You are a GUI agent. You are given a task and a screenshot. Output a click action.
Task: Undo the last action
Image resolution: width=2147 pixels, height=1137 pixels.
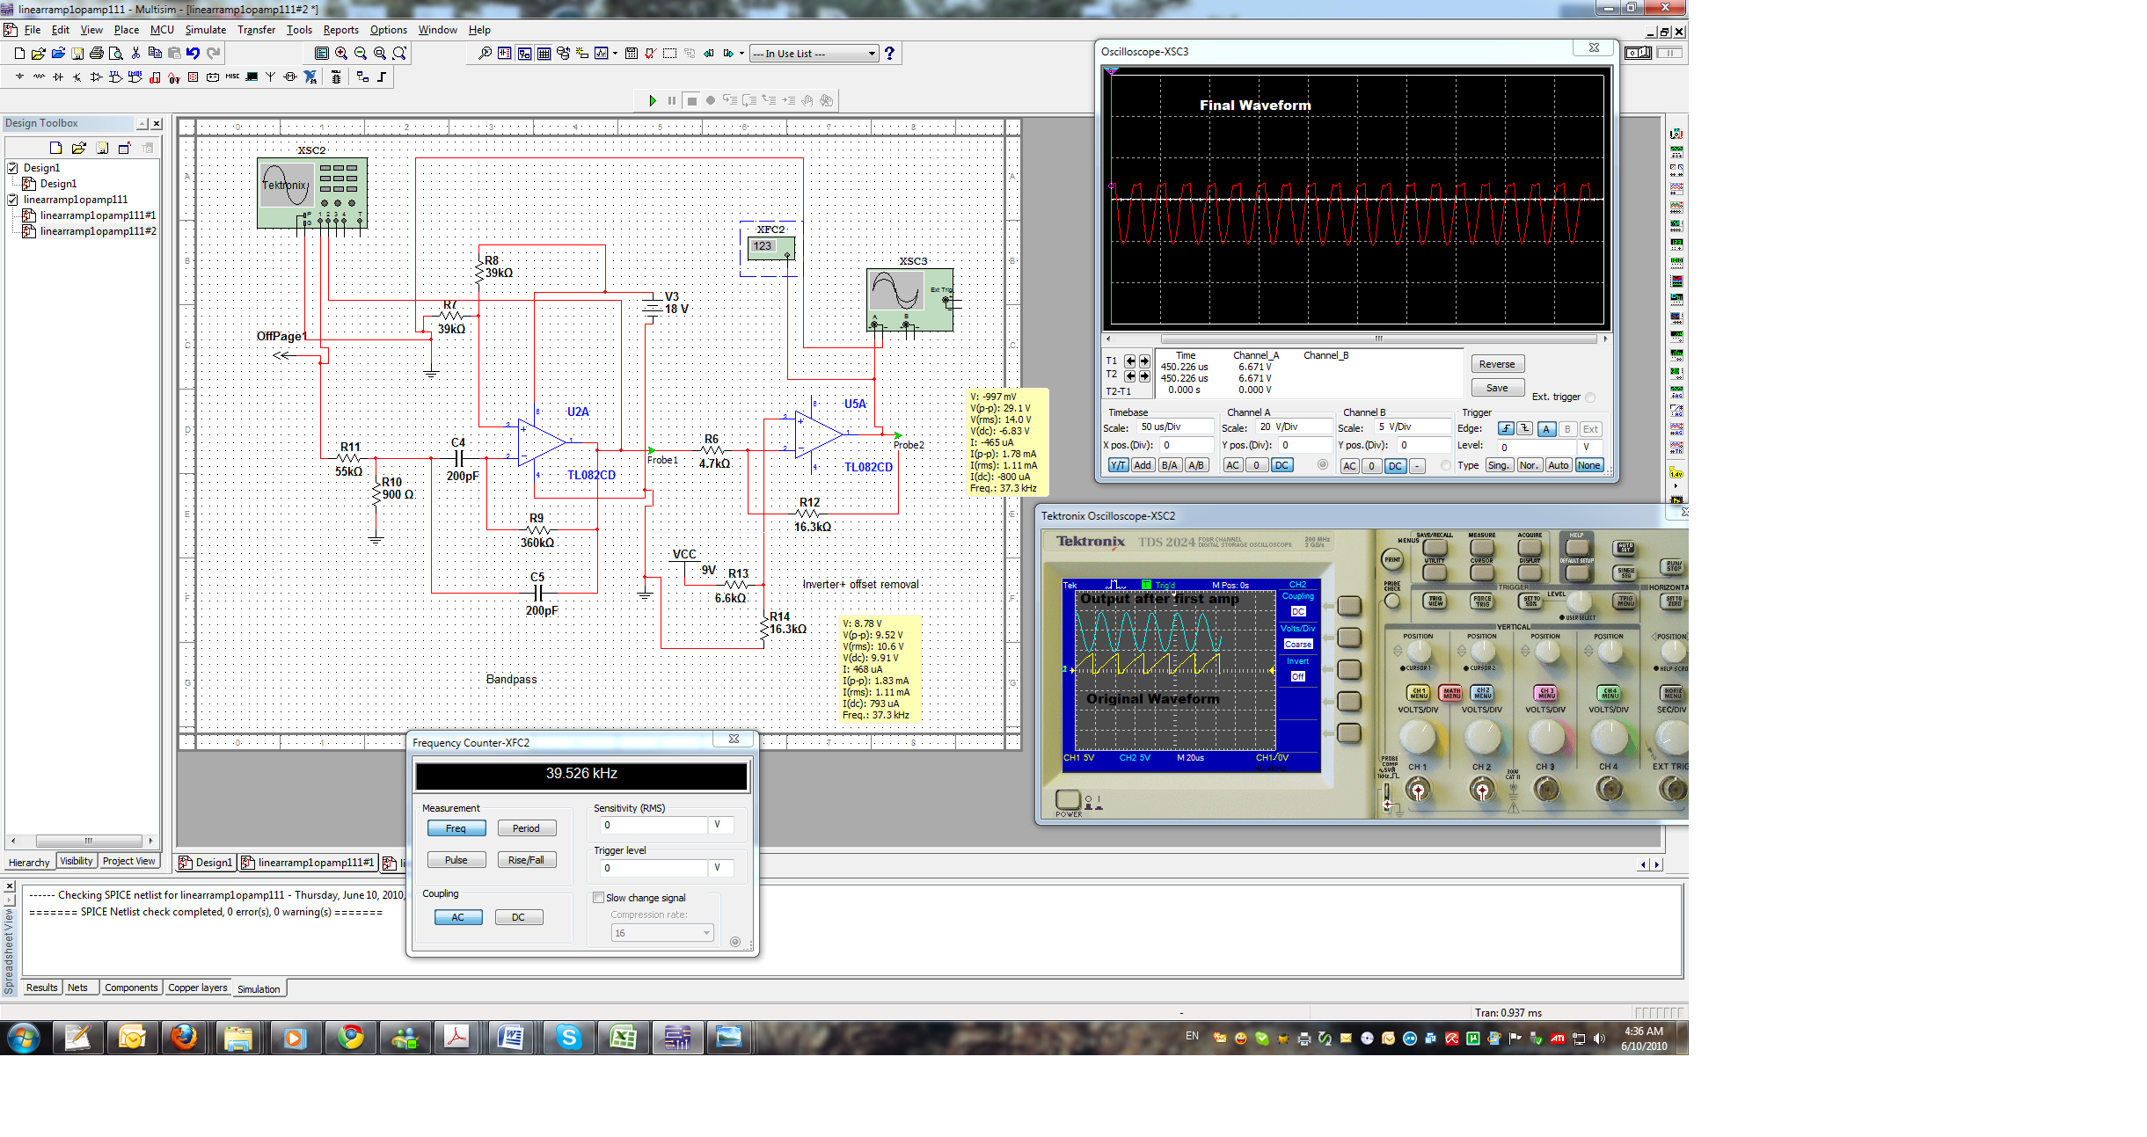194,54
